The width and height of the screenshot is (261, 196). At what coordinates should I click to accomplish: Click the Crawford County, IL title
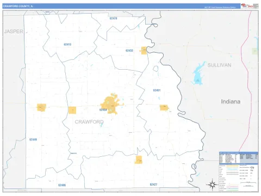click(18, 6)
